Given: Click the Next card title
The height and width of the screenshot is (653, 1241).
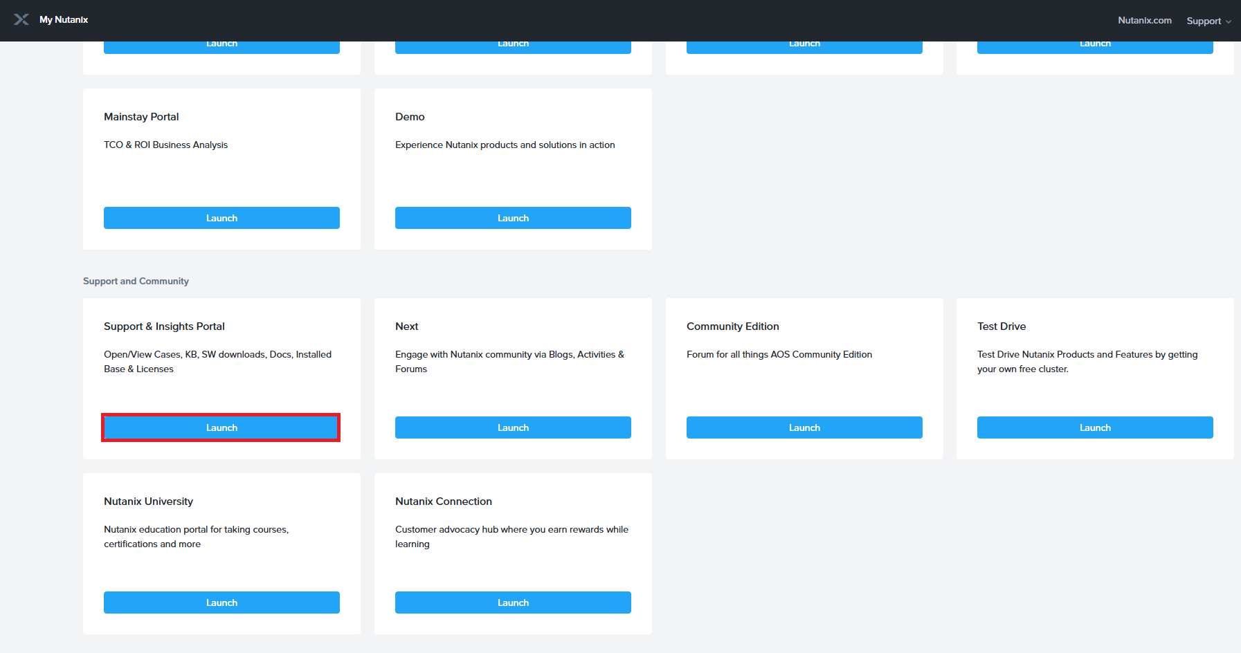Looking at the screenshot, I should click(407, 326).
